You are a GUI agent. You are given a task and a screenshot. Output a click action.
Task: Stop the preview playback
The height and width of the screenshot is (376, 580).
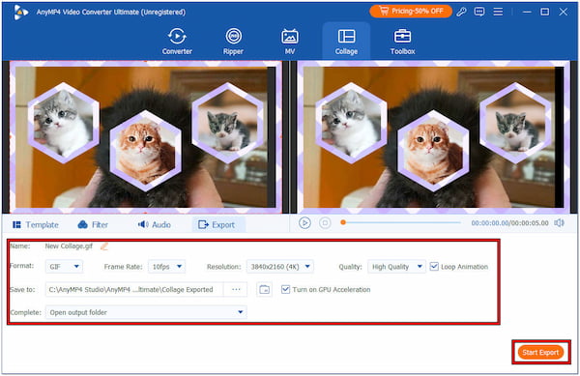[x=325, y=223]
